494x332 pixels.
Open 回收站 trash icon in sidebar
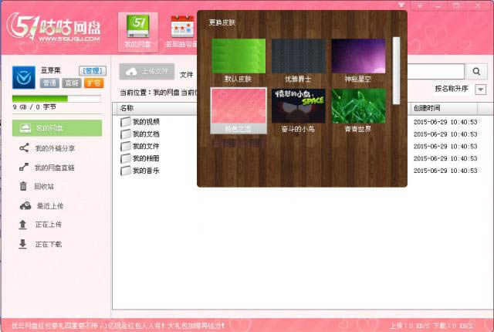point(24,186)
